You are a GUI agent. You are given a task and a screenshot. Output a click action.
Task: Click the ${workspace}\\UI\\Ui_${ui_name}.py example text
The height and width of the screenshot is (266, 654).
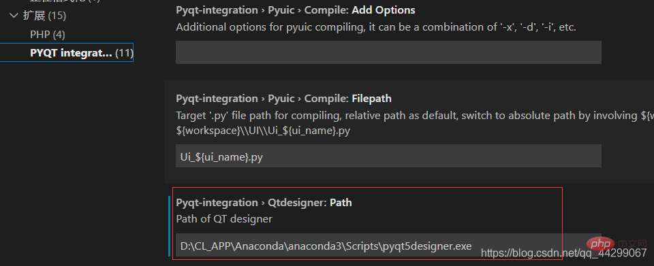pyautogui.click(x=263, y=131)
